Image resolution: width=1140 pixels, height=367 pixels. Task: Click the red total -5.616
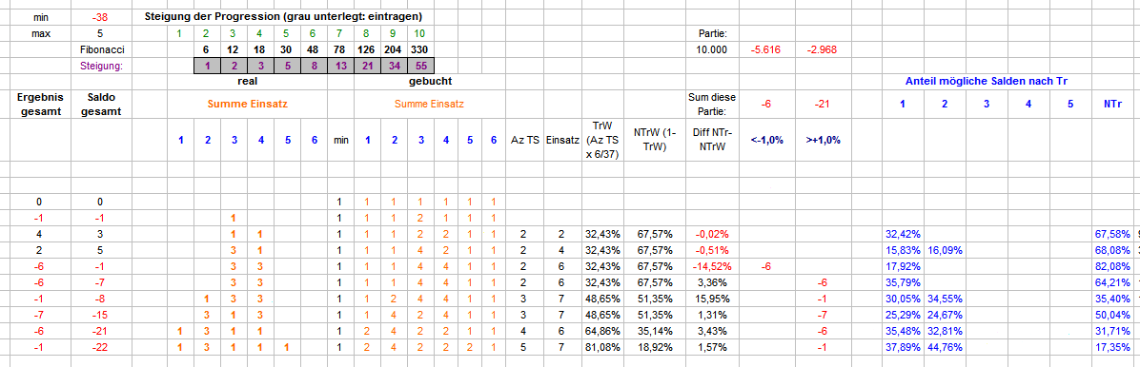(765, 50)
